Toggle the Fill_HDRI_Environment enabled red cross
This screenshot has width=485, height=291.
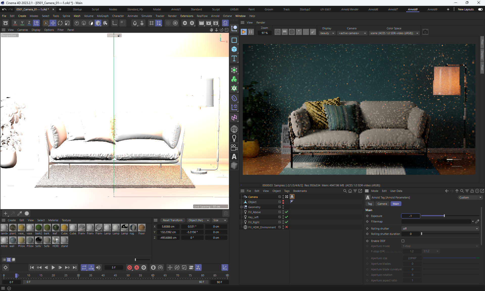click(287, 227)
